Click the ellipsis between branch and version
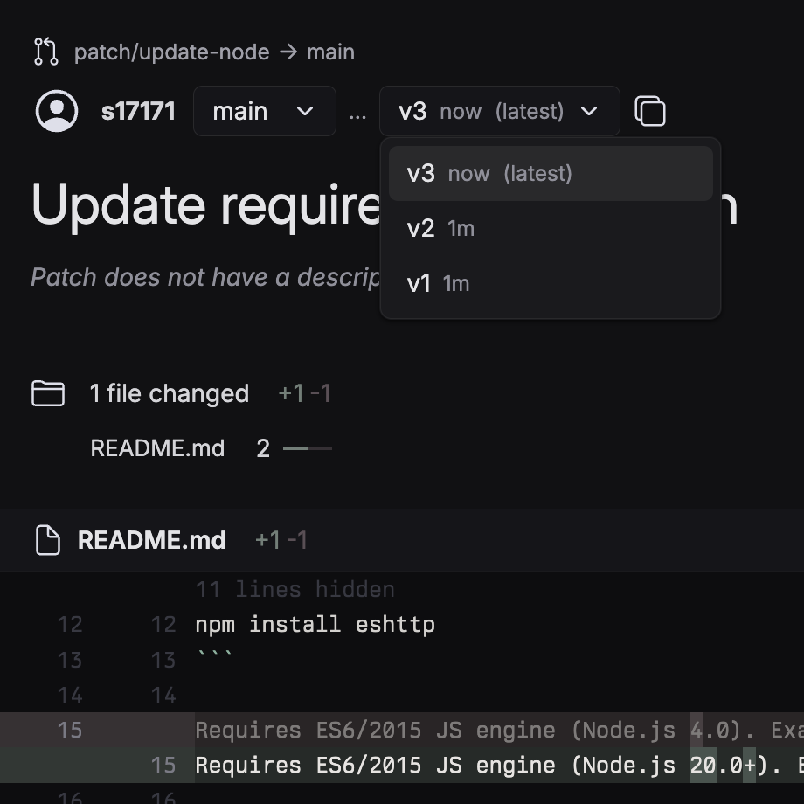804x804 pixels. click(x=357, y=113)
